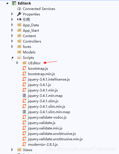The image size is (119, 154).
Task: Click the jquery-3.4.1.min.map document icon
Action: [x=24, y=95]
